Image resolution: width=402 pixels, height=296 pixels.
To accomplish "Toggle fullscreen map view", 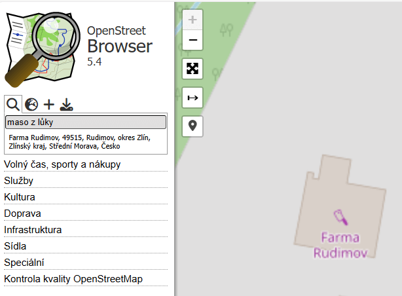I will 192,69.
